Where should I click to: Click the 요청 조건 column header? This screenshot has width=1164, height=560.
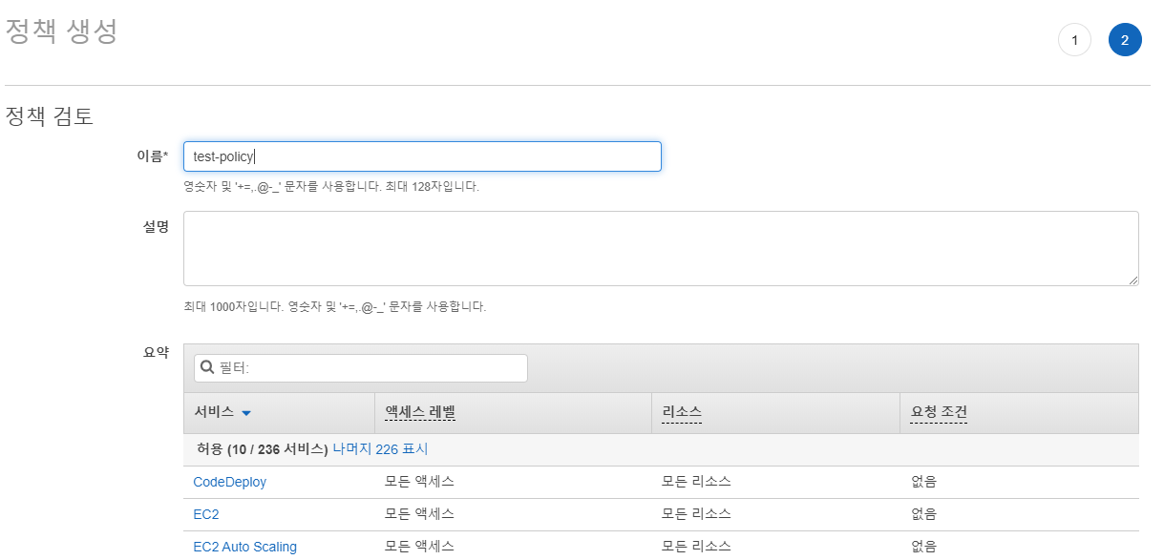940,412
